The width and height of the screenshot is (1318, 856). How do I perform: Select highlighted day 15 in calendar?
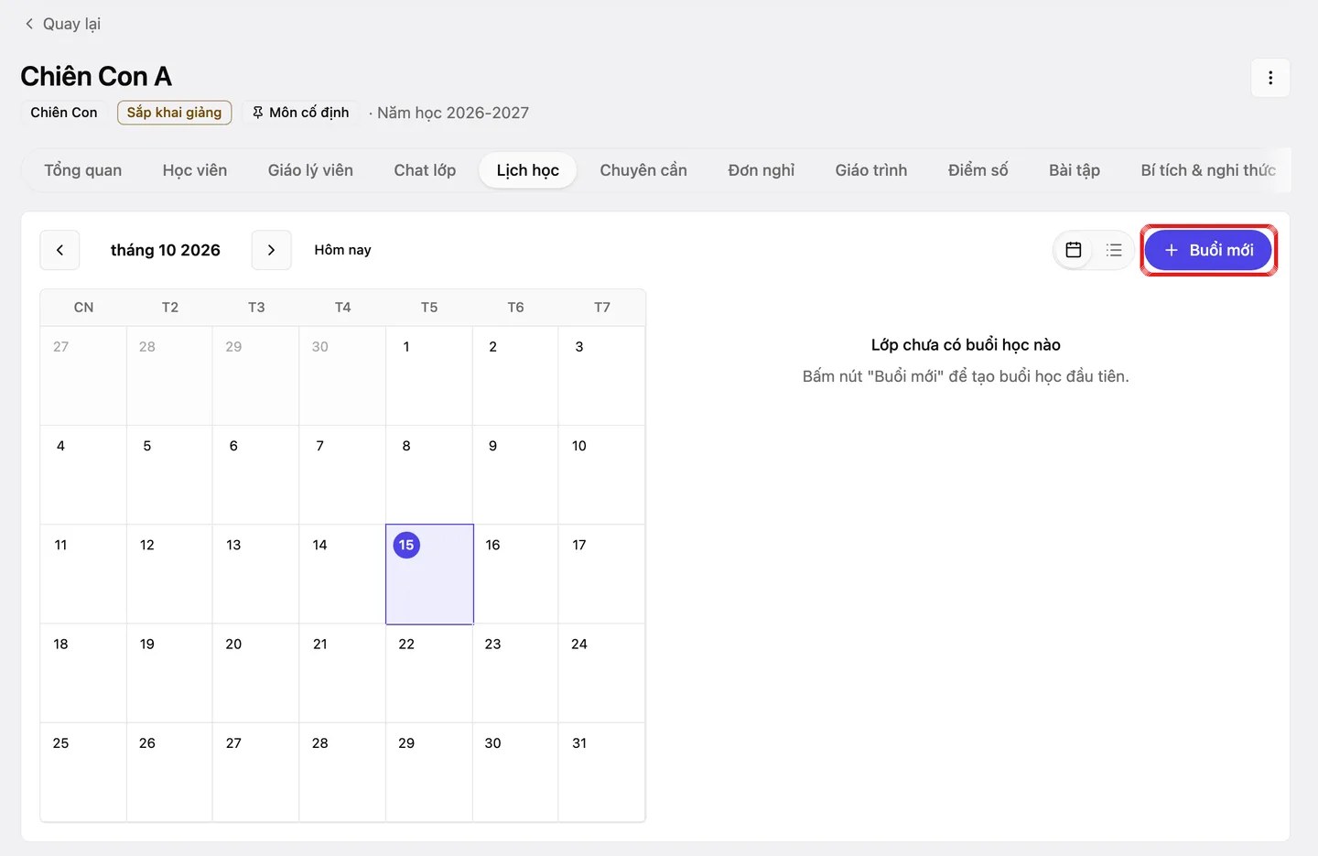pos(429,574)
